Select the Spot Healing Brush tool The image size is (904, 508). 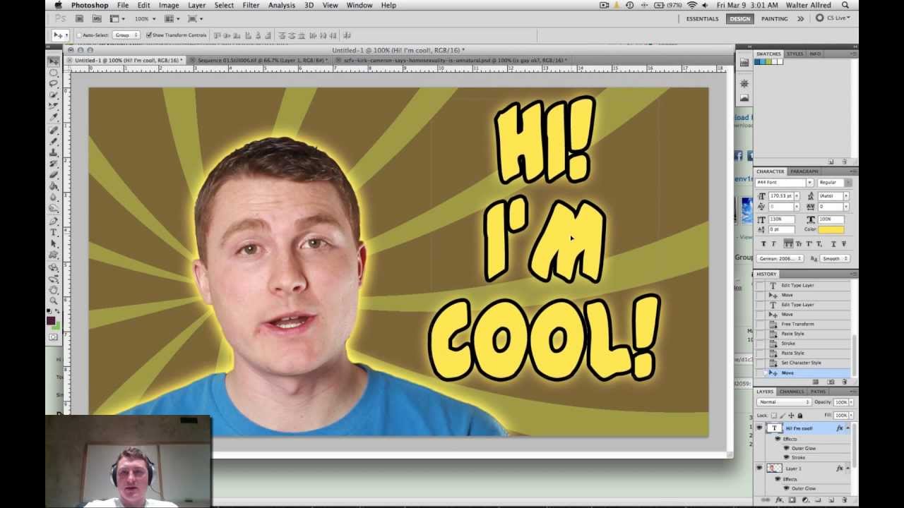pyautogui.click(x=54, y=131)
